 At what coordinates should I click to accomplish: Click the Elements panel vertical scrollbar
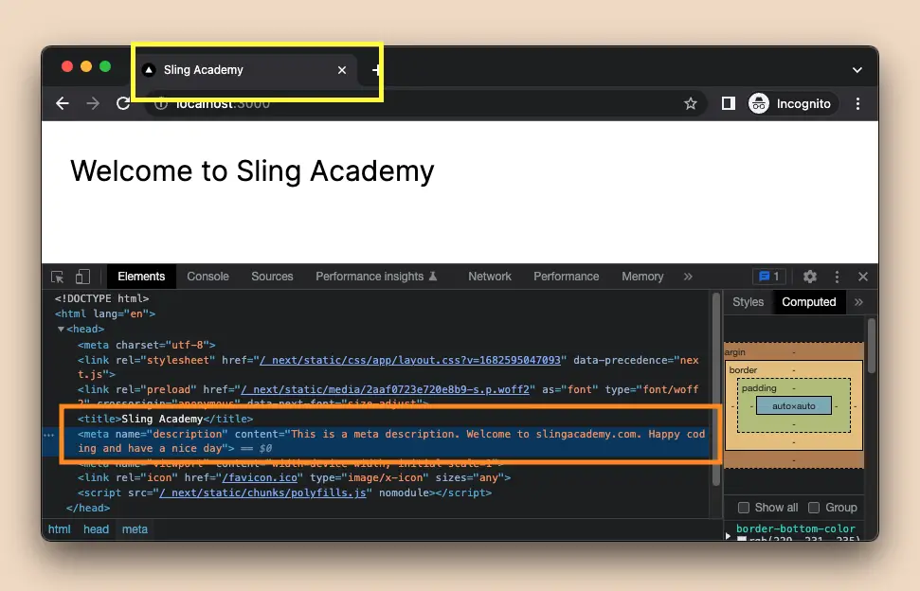point(715,389)
